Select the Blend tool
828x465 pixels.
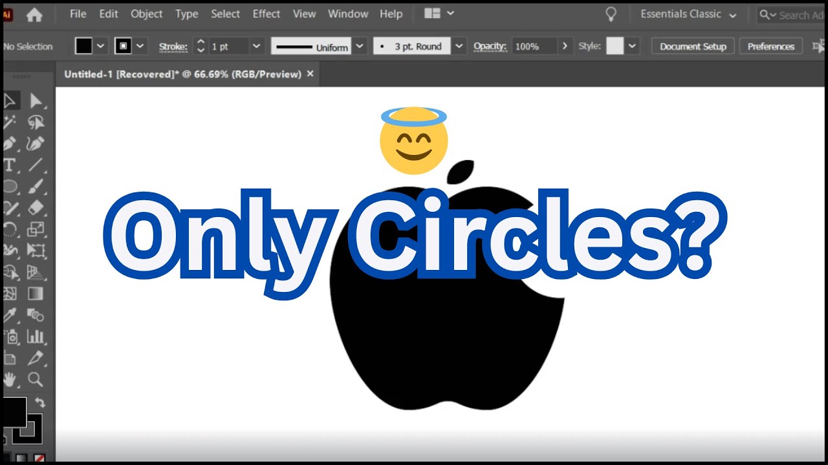point(36,315)
